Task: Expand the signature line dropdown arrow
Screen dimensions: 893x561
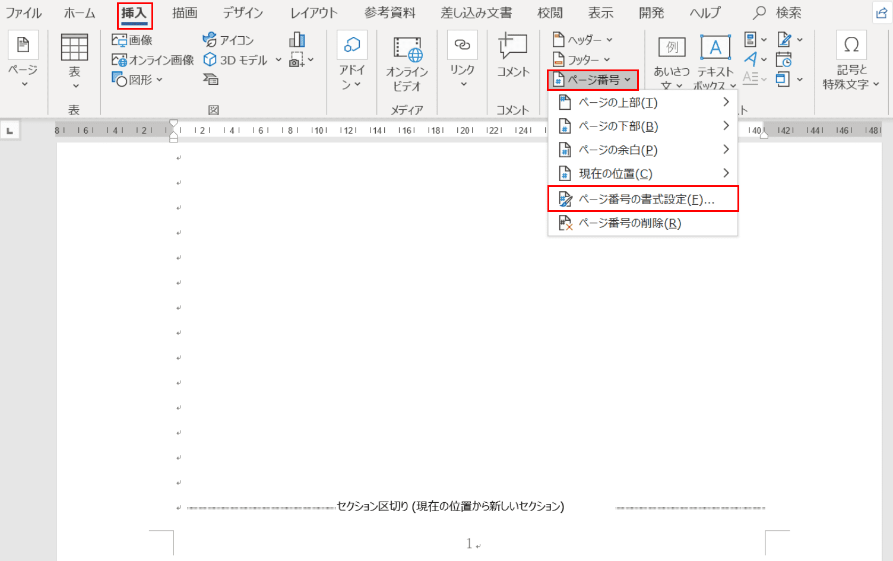Action: (800, 40)
